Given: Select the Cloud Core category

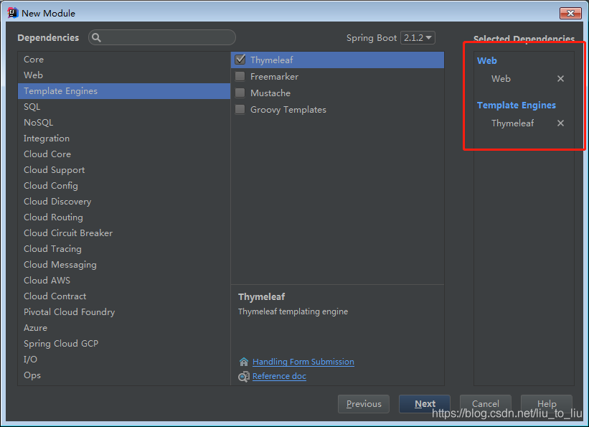Looking at the screenshot, I should 124,154.
